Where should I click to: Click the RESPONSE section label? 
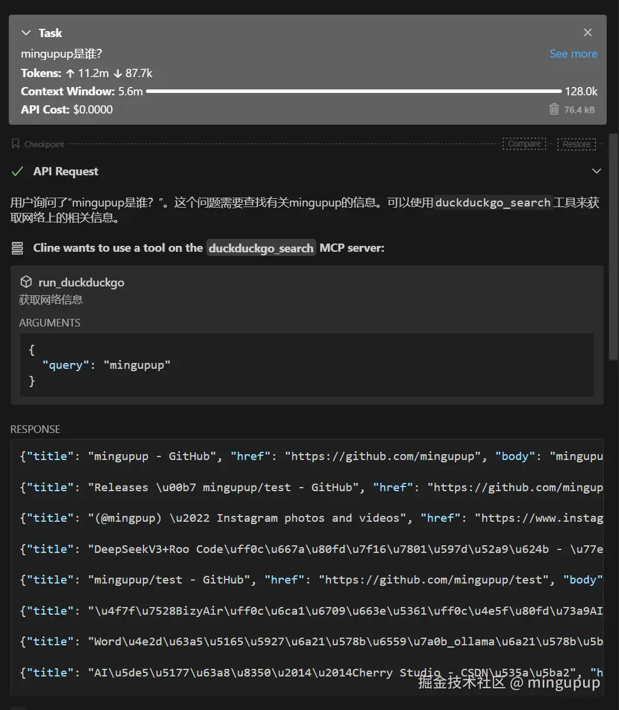35,429
